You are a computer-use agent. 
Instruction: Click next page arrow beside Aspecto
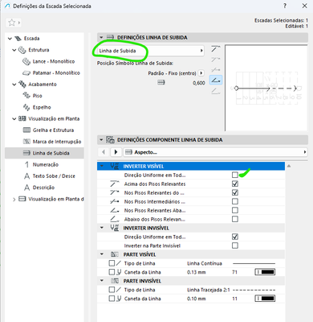(x=116, y=152)
